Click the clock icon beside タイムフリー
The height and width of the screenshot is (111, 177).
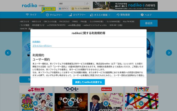[x=47, y=15]
